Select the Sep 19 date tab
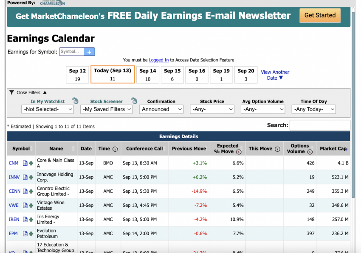 pos(221,75)
